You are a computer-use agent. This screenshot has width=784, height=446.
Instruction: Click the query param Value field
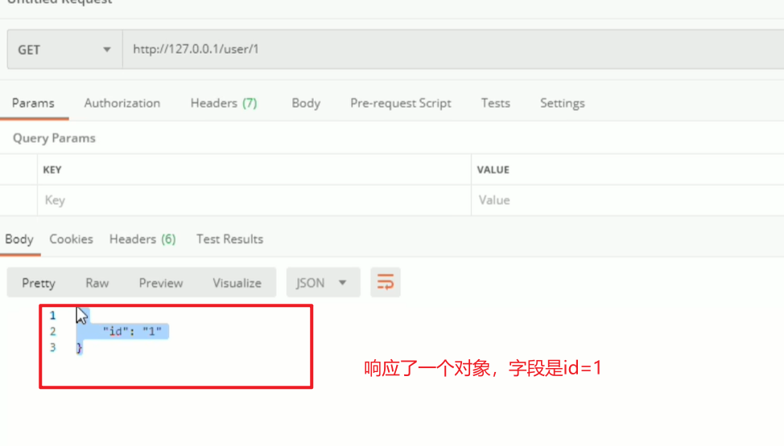point(628,200)
